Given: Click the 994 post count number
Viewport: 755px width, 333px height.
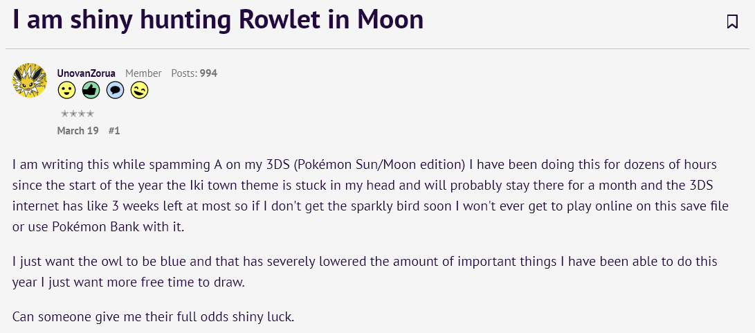Looking at the screenshot, I should coord(208,73).
